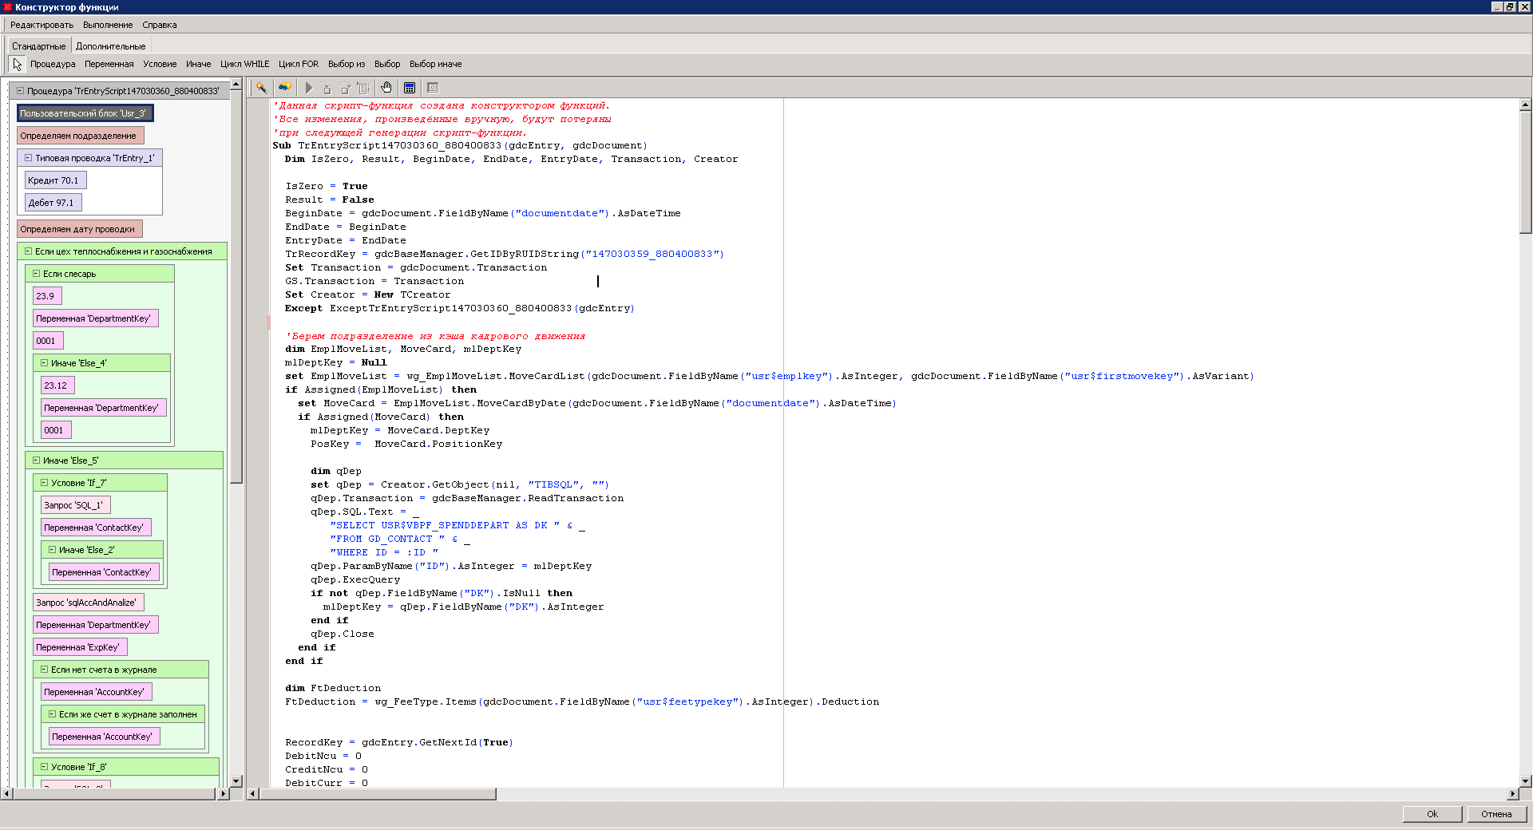Image resolution: width=1533 pixels, height=830 pixels.
Task: Select the magic wand tool on the toolbar
Action: (260, 88)
